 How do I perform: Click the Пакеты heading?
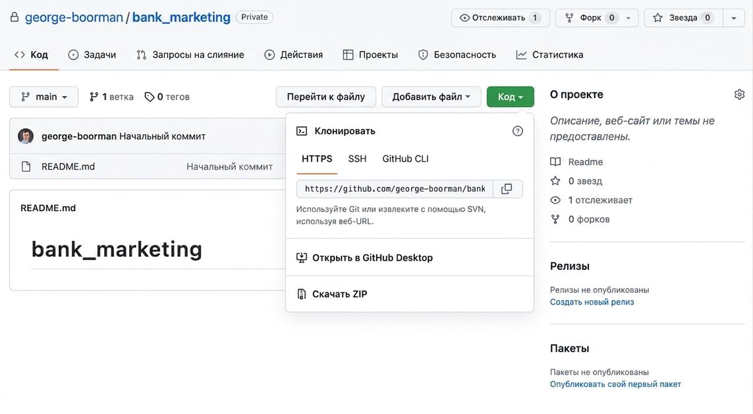569,349
